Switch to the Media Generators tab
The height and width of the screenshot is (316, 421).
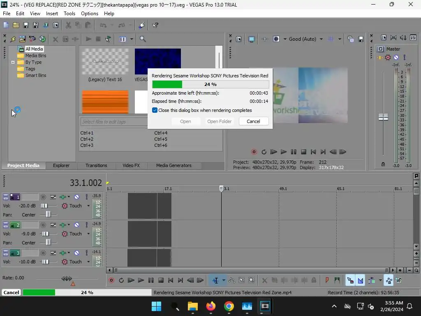[x=174, y=165]
